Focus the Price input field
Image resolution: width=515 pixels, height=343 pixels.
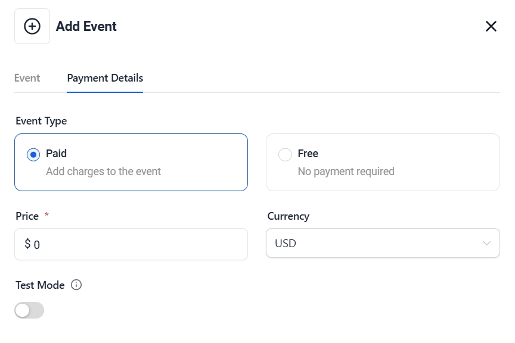[x=137, y=244]
